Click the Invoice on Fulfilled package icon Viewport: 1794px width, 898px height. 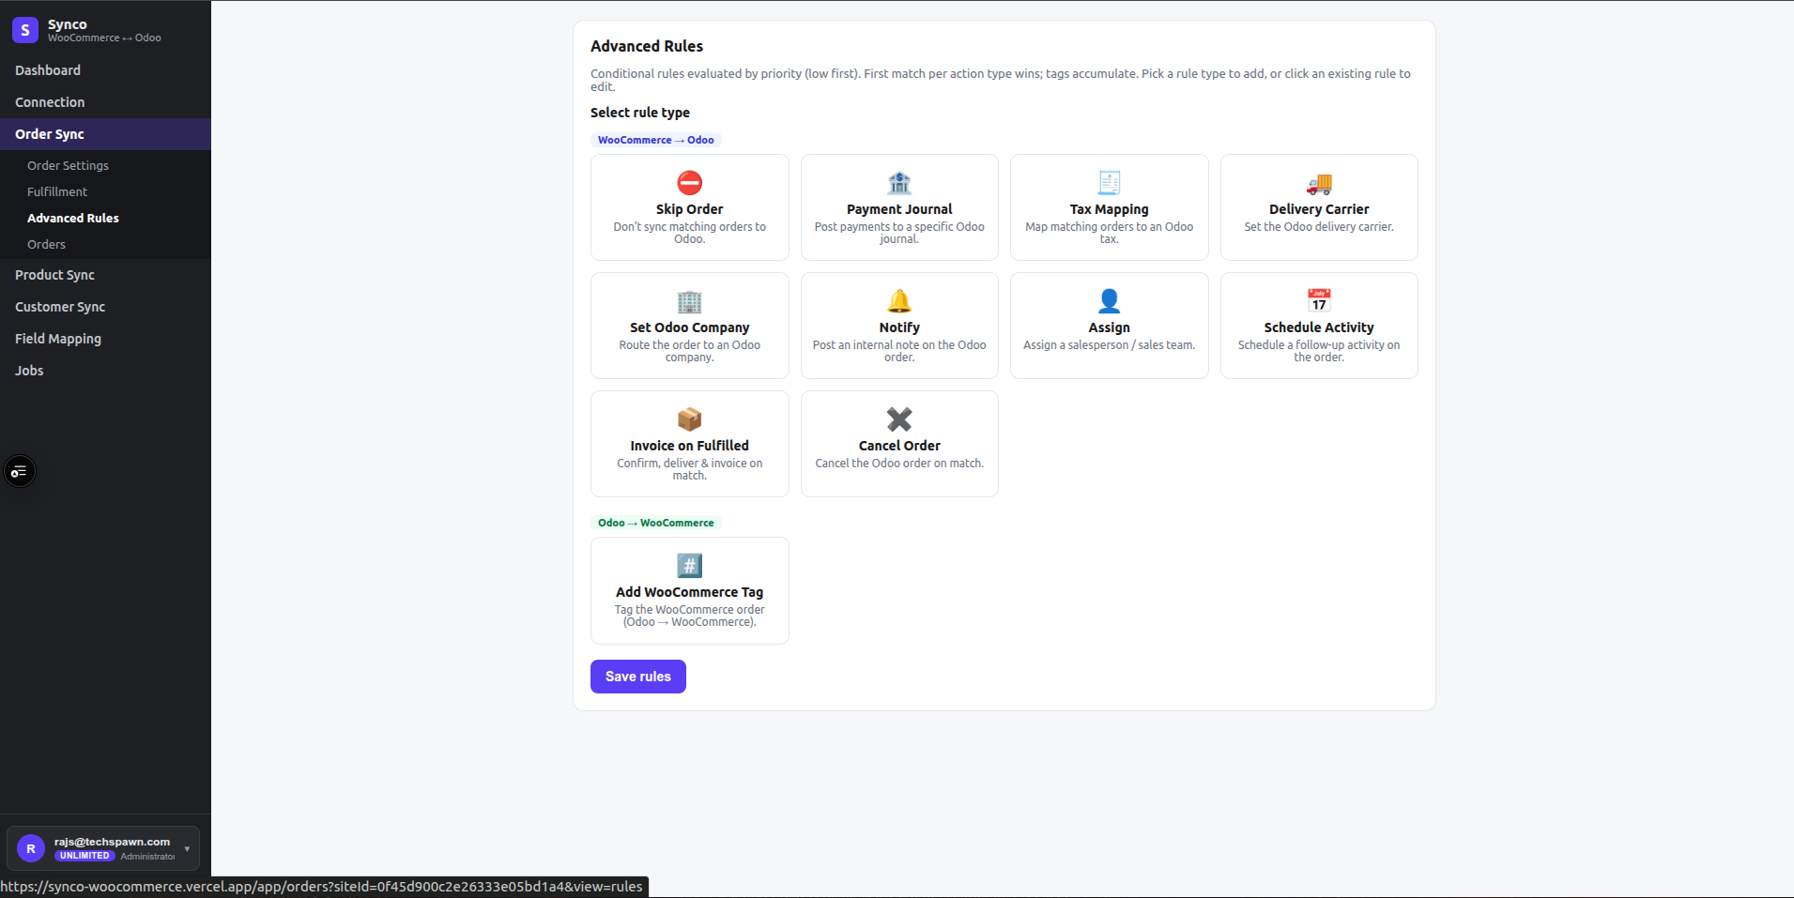(689, 419)
